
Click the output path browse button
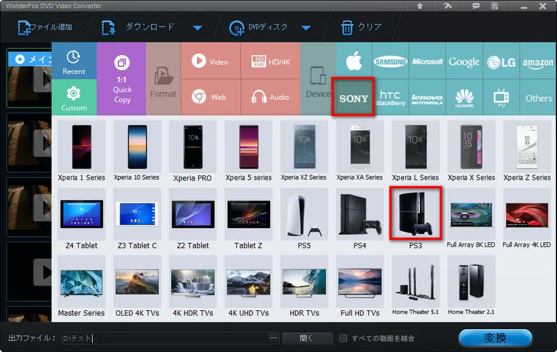[x=273, y=338]
